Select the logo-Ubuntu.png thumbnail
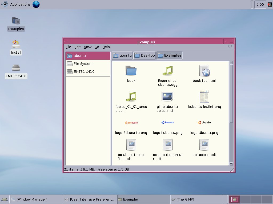Viewport: 273px width, 204px height. [x=204, y=122]
